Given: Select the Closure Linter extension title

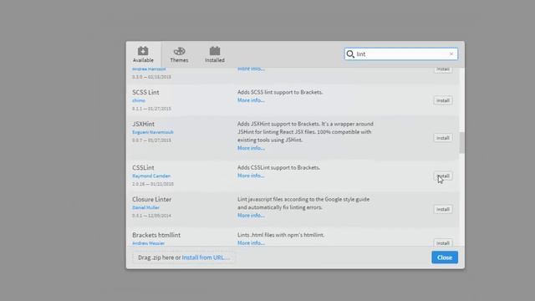Looking at the screenshot, I should click(152, 199).
